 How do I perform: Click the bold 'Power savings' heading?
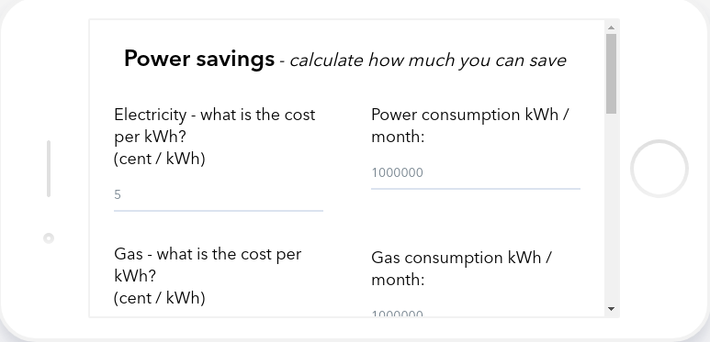tap(199, 59)
